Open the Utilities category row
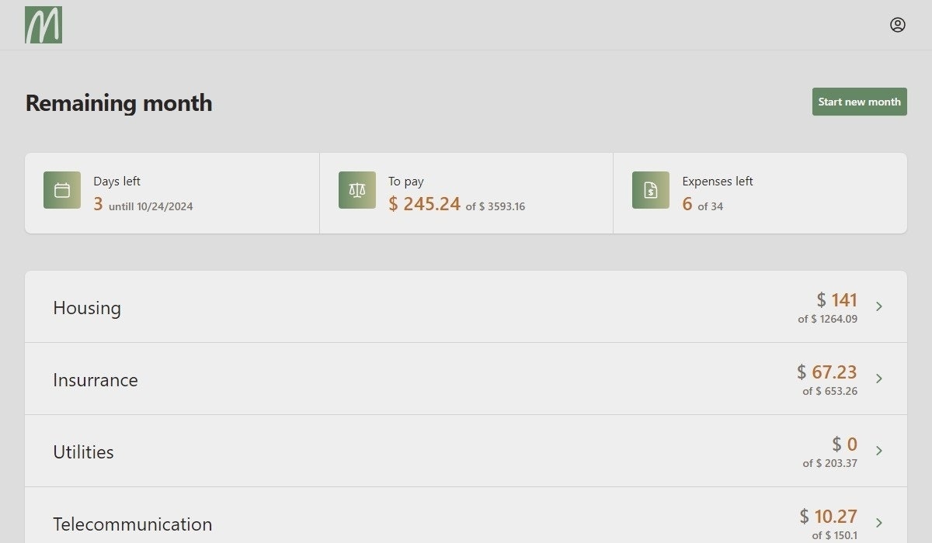The width and height of the screenshot is (932, 543). point(466,451)
